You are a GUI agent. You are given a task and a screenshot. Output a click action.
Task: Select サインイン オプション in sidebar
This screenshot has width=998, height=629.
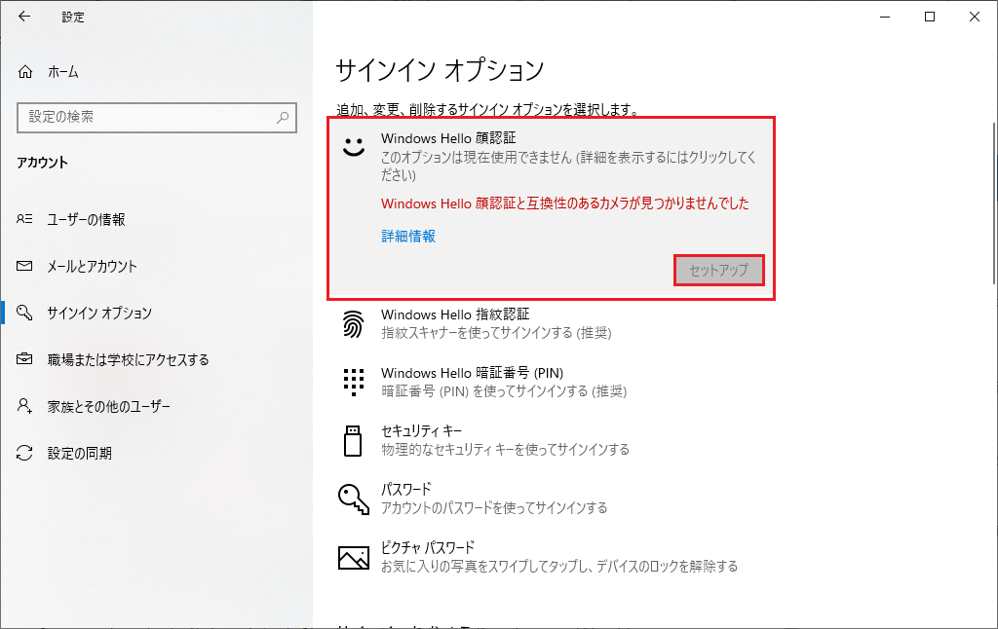pyautogui.click(x=99, y=314)
